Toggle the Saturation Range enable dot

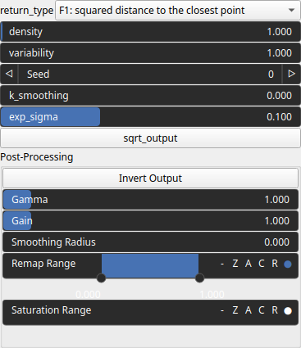click(288, 311)
